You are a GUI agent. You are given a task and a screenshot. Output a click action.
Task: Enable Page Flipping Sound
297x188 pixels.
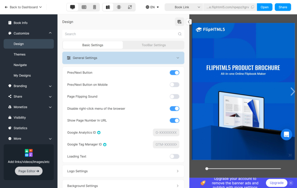174,96
